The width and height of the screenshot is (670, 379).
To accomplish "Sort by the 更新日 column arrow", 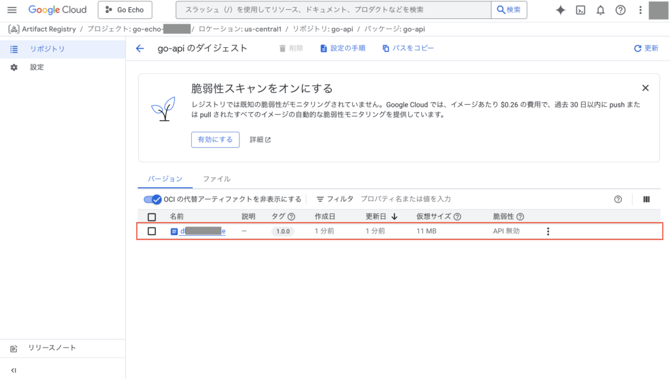I will 395,217.
